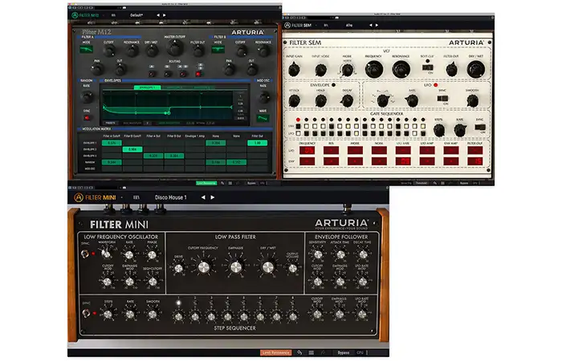
Task: Click the grid settings icon in Filter MINI status bar
Action: coord(312,353)
